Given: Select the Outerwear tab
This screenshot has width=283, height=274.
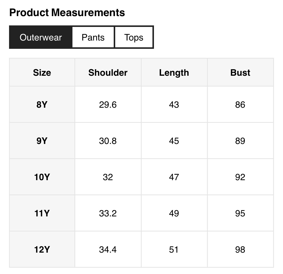Looking at the screenshot, I should 41,37.
